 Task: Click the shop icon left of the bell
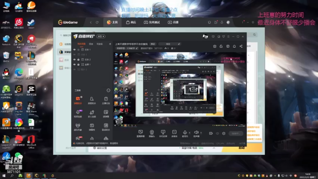pos(228,46)
